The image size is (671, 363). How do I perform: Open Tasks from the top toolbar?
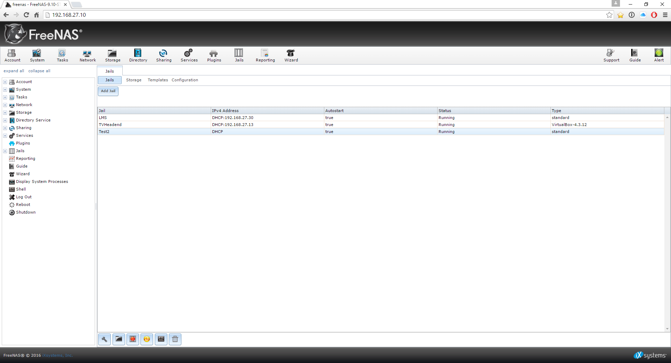(x=62, y=55)
